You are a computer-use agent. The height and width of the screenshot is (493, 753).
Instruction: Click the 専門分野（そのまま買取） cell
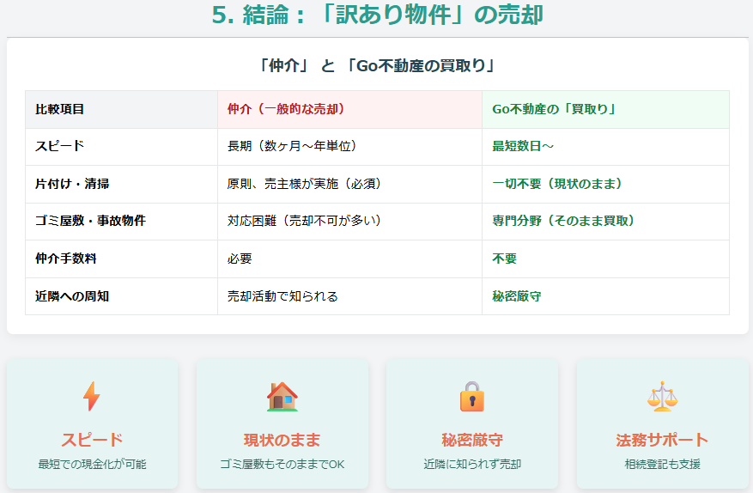point(563,221)
